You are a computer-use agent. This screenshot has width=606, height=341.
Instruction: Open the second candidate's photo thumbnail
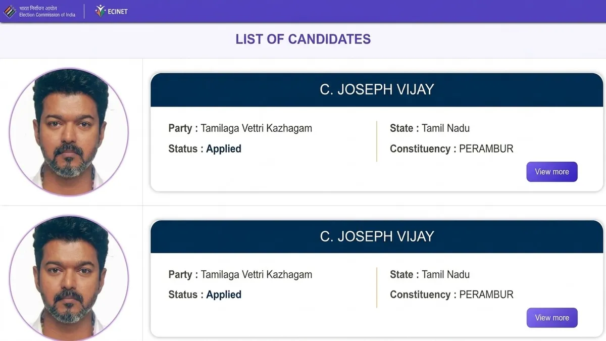tap(69, 278)
